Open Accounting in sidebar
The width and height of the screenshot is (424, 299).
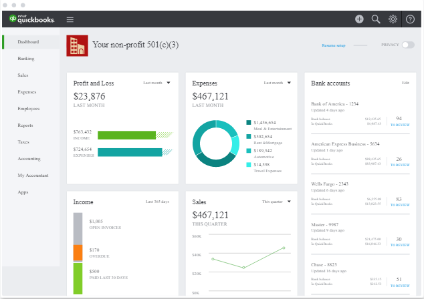29,159
